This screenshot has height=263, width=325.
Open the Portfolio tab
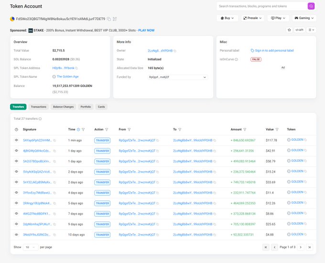pos(86,107)
